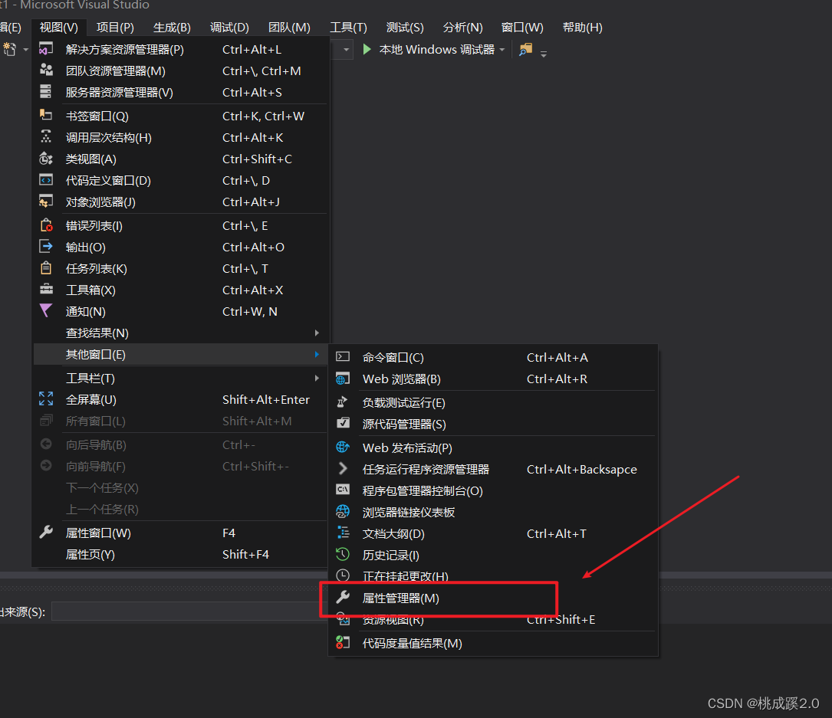Open the Team (团队) menu

point(289,27)
